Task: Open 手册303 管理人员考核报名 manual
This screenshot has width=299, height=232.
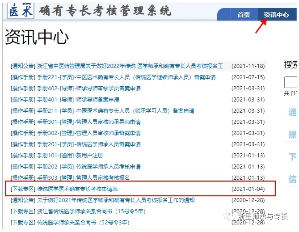Action: click(84, 178)
